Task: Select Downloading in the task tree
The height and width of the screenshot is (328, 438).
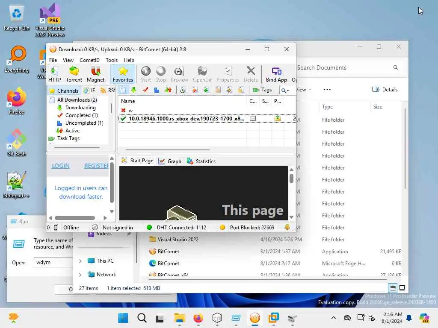Action: point(80,108)
